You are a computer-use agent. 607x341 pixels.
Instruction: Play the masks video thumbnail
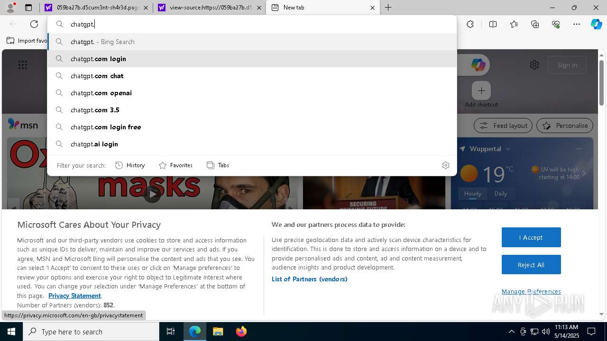152,193
